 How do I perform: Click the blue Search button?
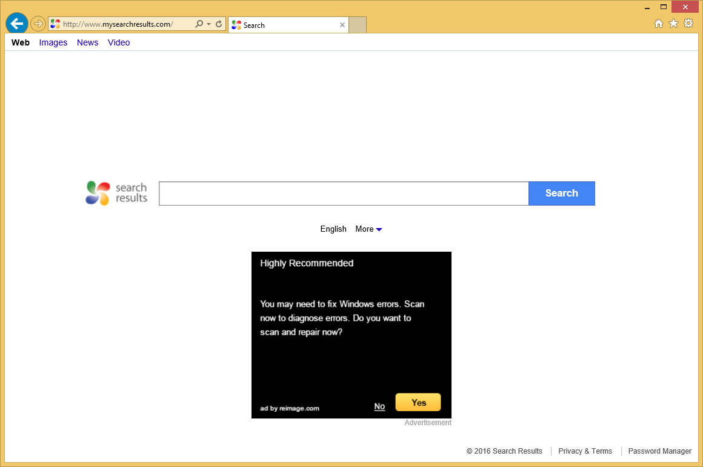coord(561,193)
